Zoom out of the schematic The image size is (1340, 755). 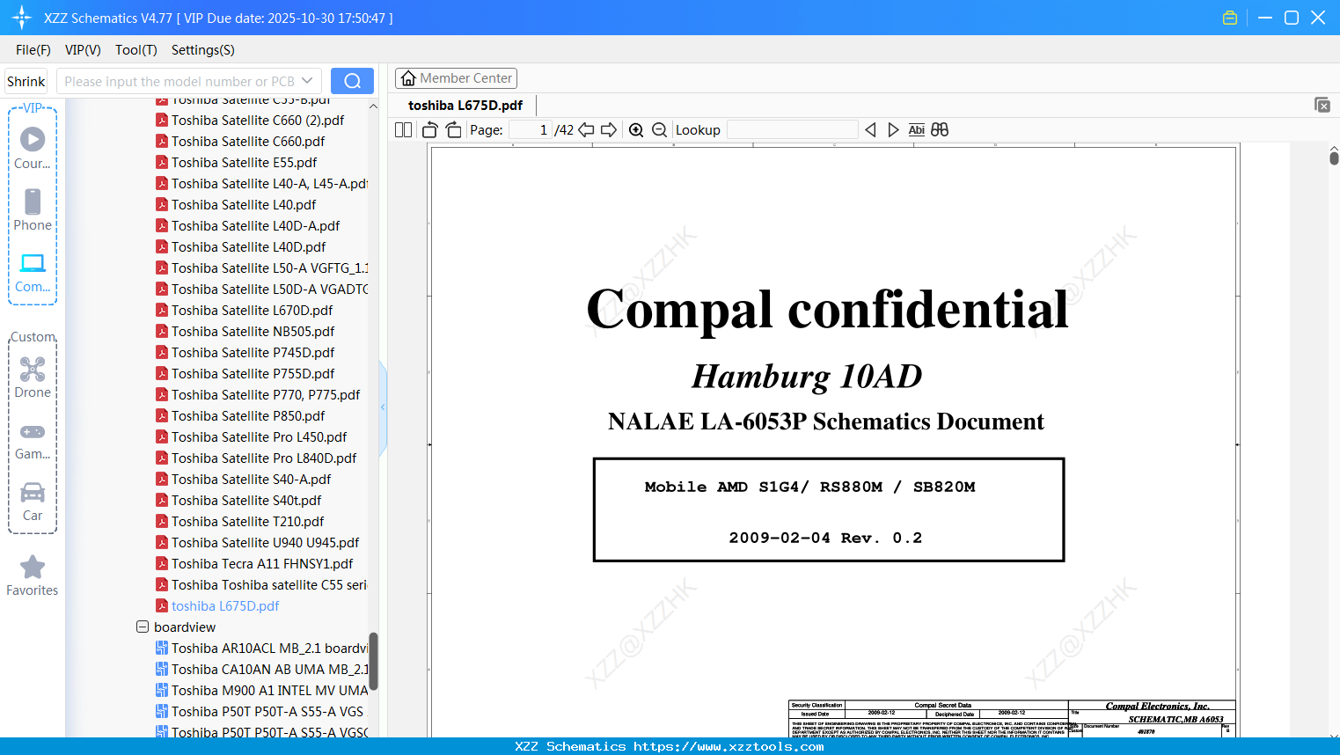click(659, 130)
